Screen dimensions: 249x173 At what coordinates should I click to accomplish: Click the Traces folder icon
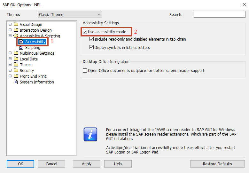point(16,65)
